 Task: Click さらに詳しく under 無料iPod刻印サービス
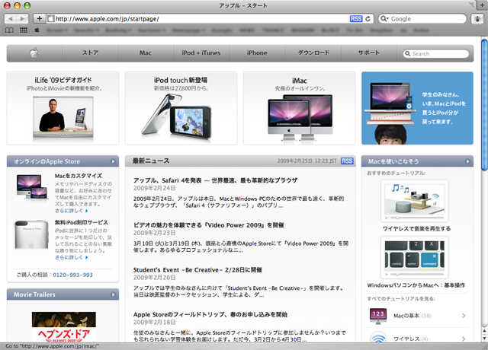pos(71,257)
